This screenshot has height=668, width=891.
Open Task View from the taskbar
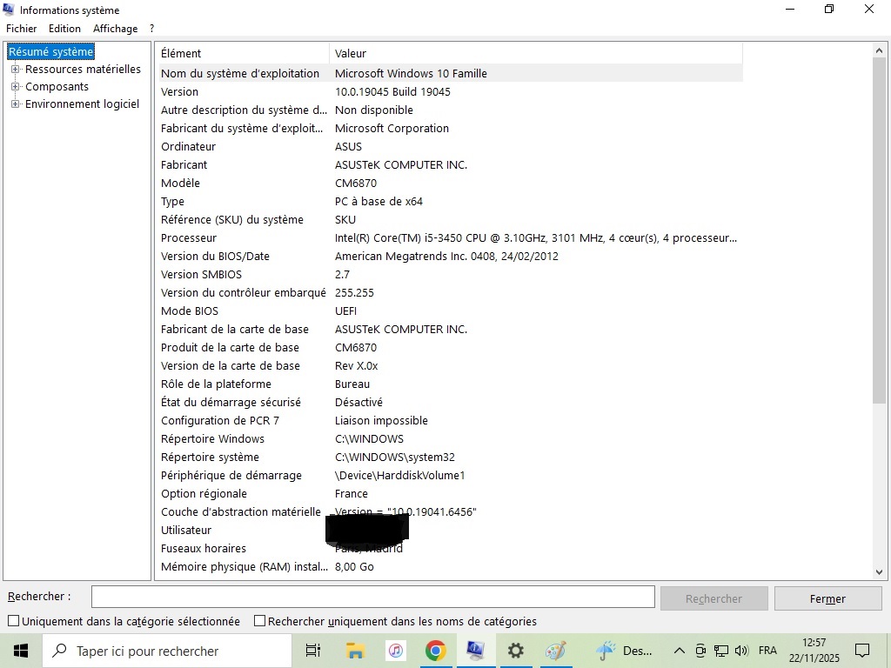click(x=313, y=651)
